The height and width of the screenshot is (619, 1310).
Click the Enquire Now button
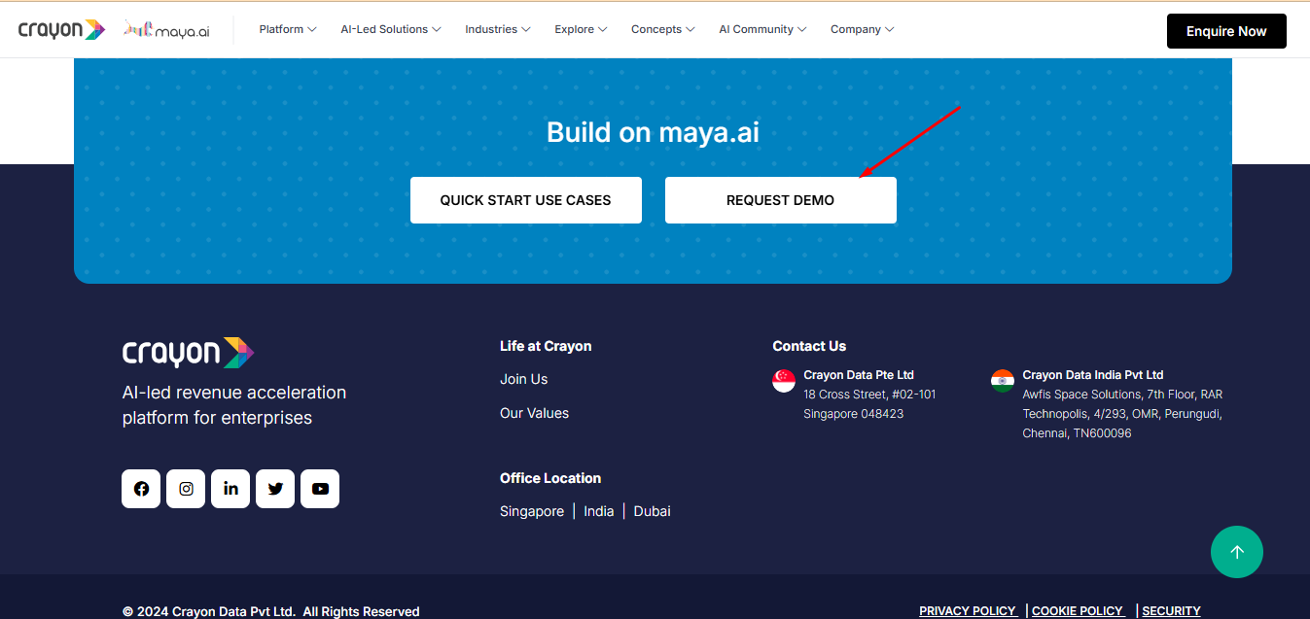point(1226,31)
